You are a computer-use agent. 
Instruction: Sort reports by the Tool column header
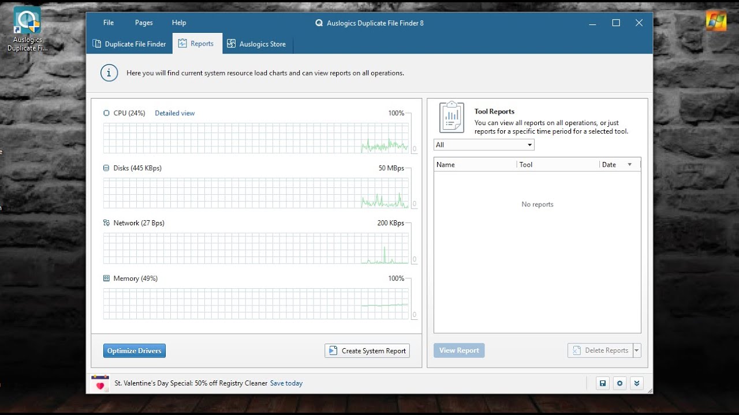pos(558,165)
